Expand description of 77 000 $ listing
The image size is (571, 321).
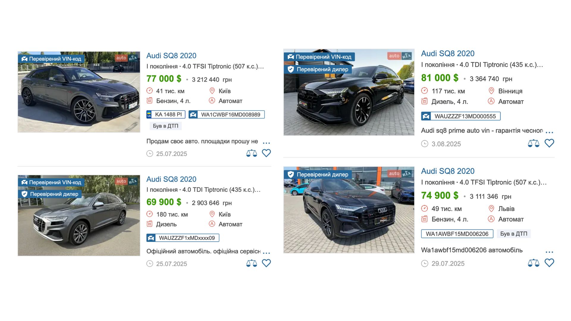[266, 143]
